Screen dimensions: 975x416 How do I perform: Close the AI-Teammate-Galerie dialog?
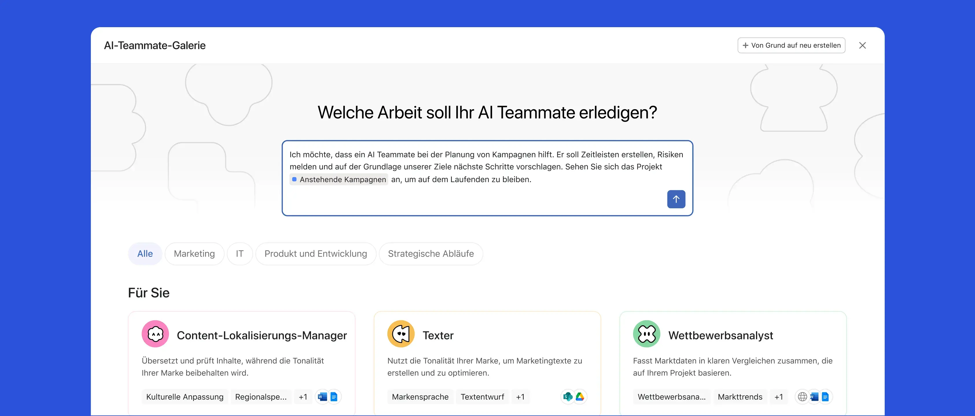pyautogui.click(x=862, y=45)
